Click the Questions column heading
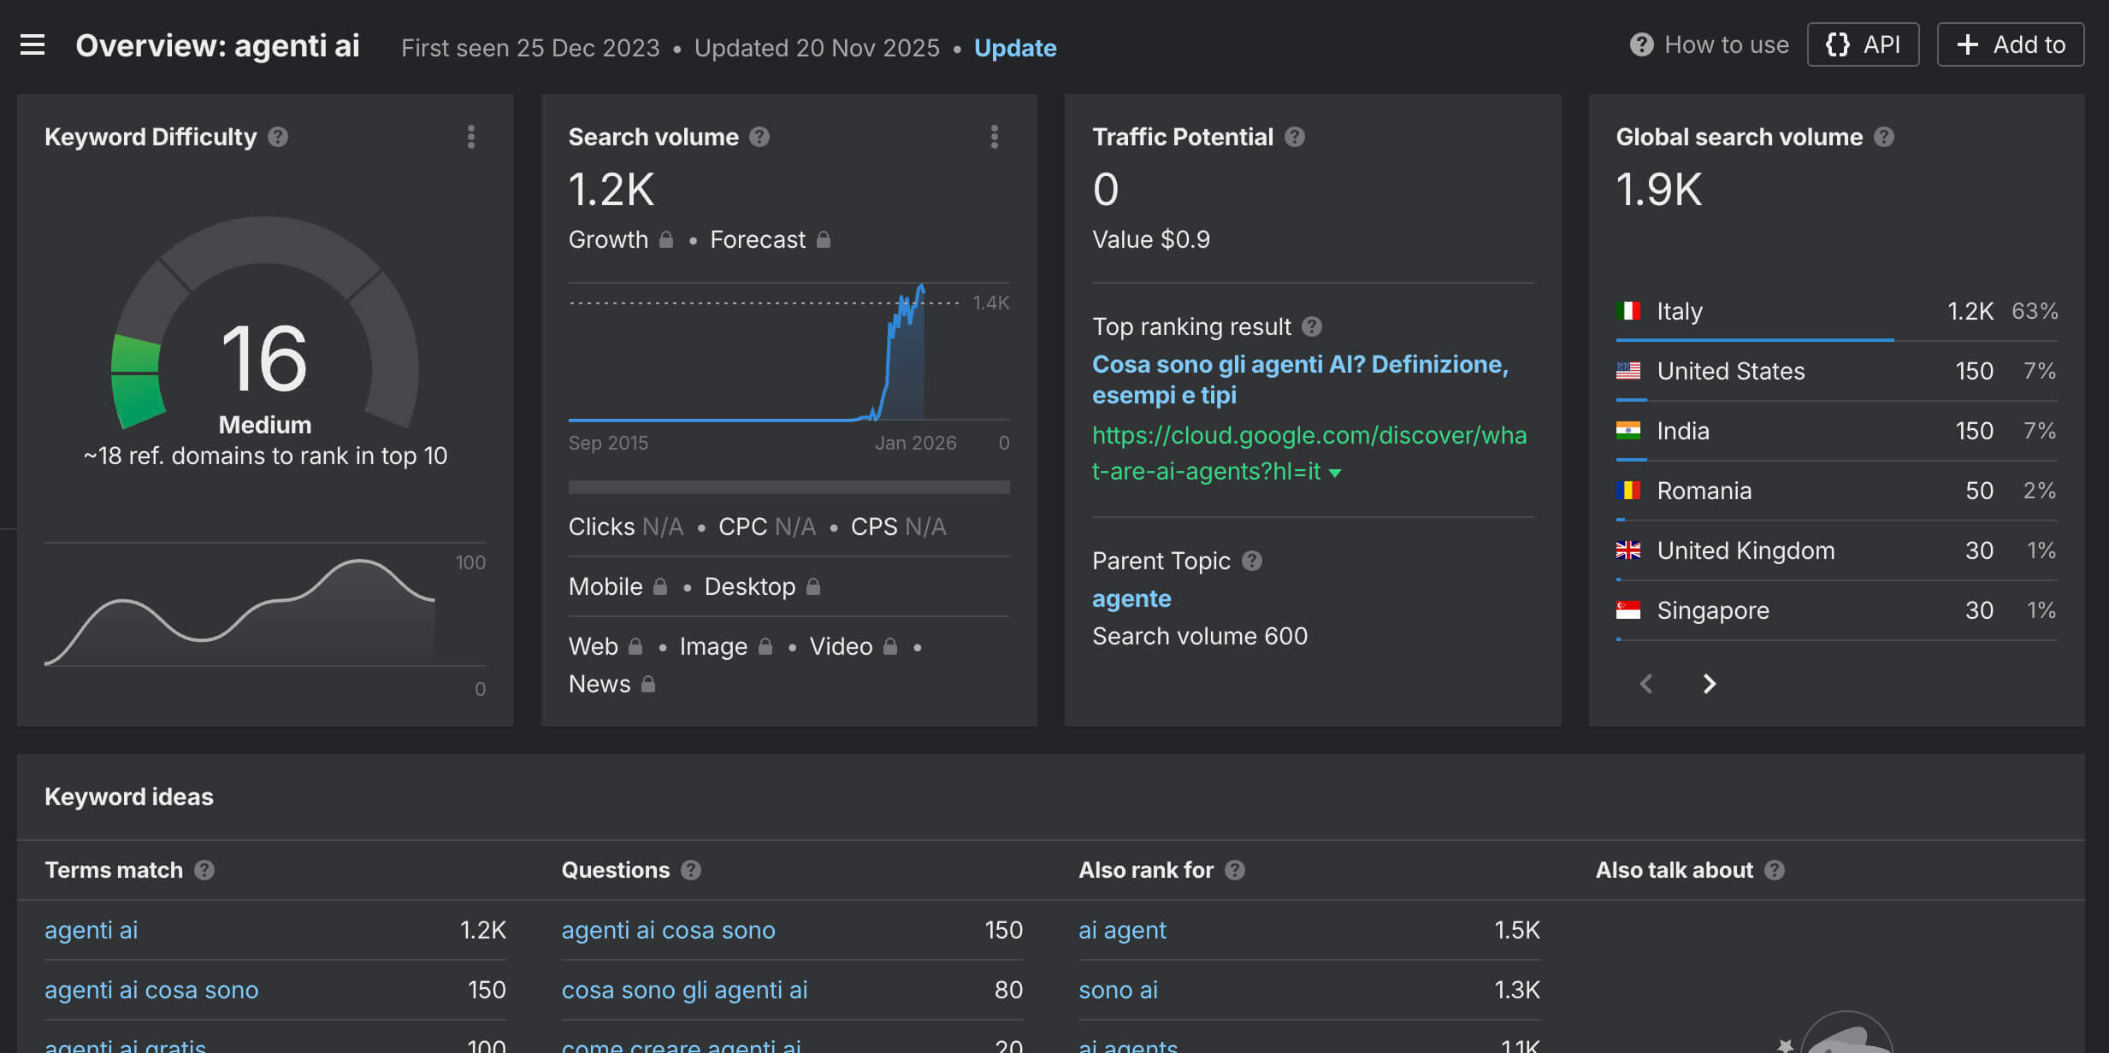This screenshot has height=1053, width=2109. coord(616,870)
